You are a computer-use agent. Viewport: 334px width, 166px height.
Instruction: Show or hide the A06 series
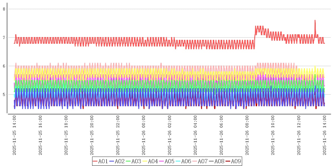coord(183,161)
